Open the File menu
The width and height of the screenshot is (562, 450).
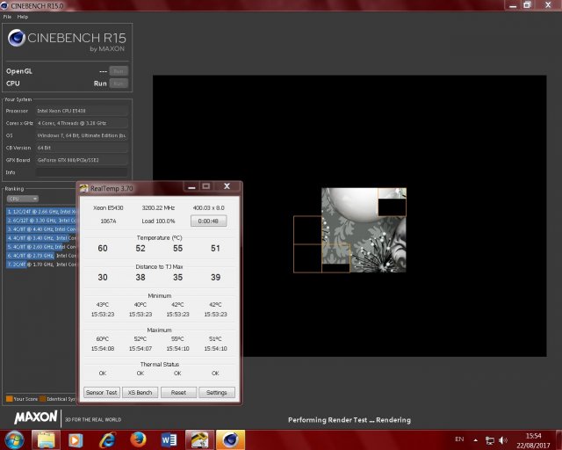7,17
